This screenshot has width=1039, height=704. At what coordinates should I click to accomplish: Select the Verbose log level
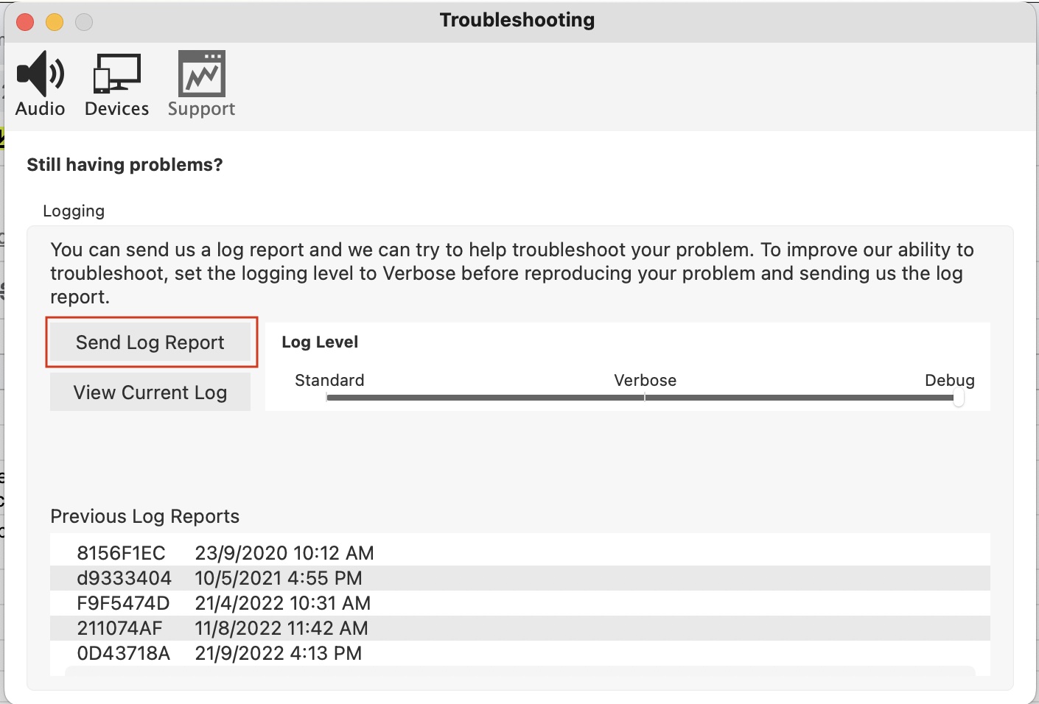point(645,381)
